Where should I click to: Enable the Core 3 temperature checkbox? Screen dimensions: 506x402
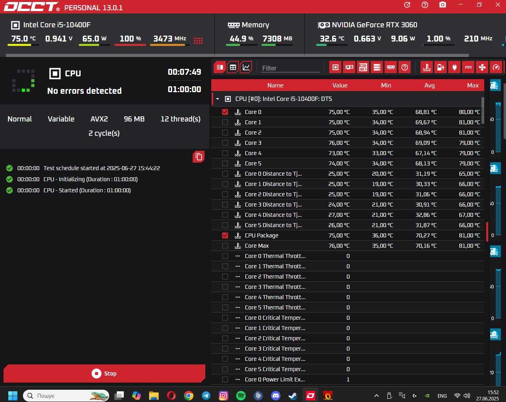[x=225, y=143]
